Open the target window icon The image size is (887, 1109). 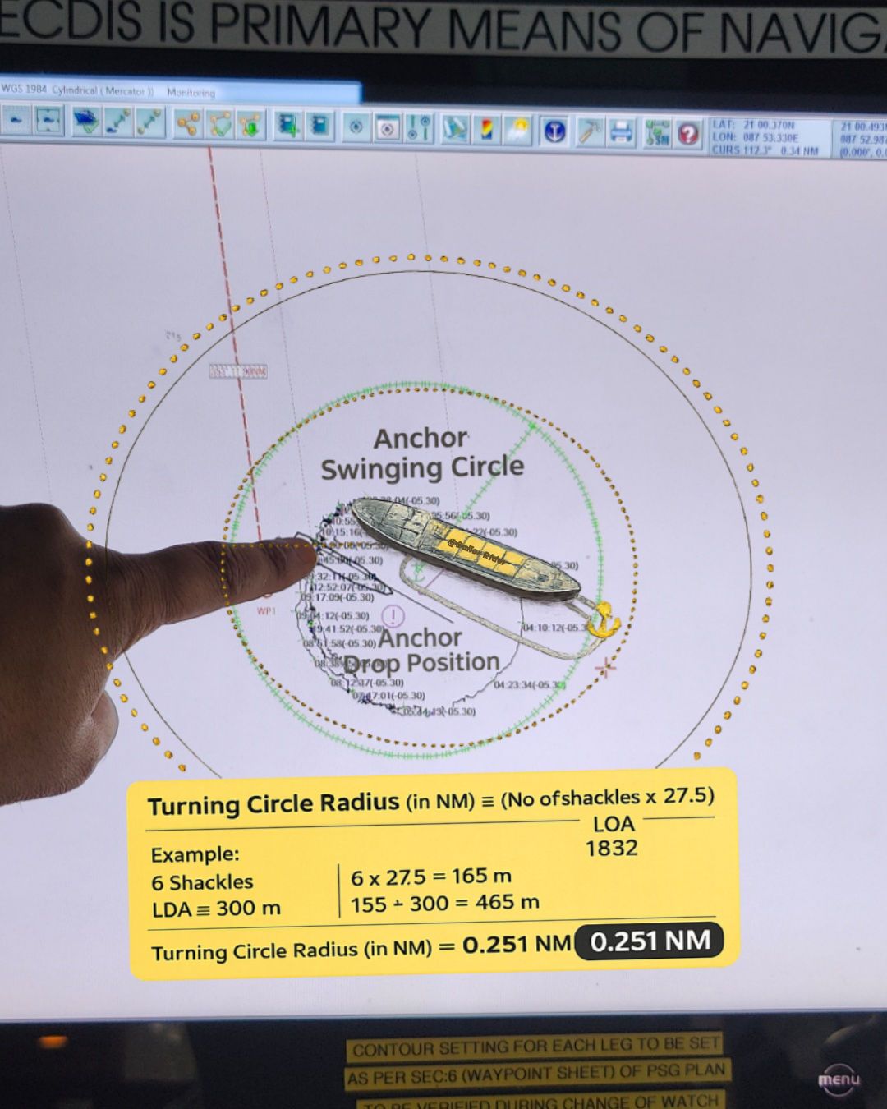[387, 127]
